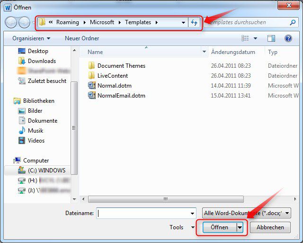Click the Downloads folder icon
The image size is (303, 243).
point(22,61)
